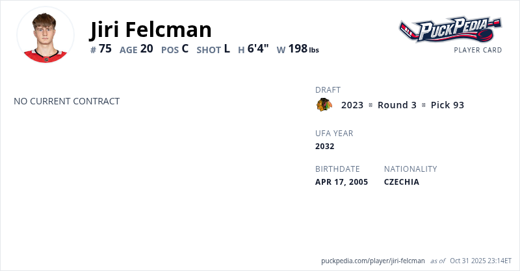Viewport: 520px width, 271px height.
Task: Click the UFA year value 2032
Action: 325,146
